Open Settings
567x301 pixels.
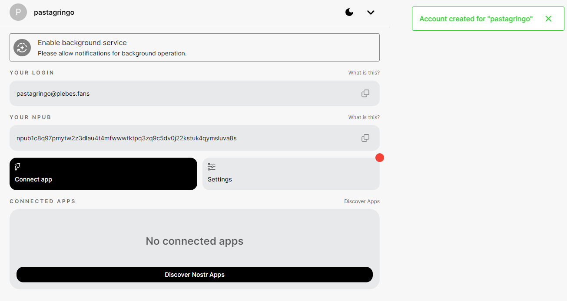[x=291, y=174]
